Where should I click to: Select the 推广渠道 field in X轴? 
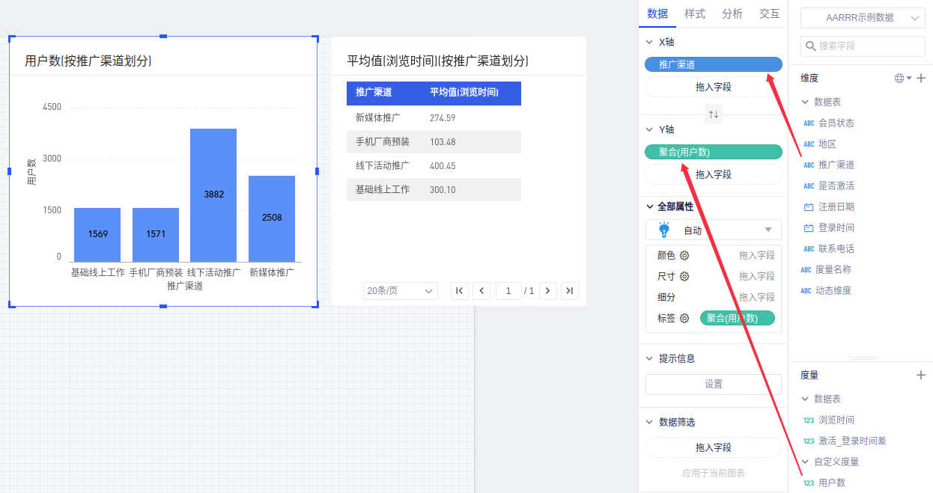713,65
